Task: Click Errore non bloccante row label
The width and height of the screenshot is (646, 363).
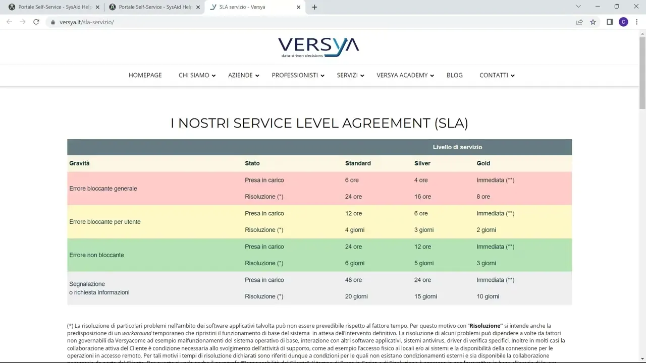Action: coord(96,255)
